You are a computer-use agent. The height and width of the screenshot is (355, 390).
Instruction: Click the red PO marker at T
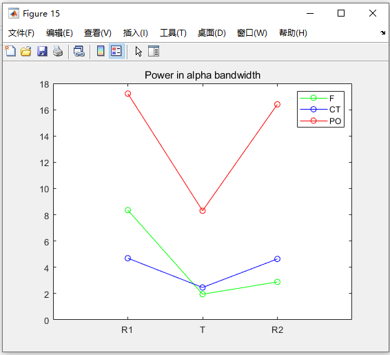[203, 211]
